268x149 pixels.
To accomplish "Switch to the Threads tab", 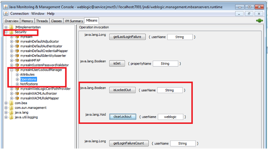I will pyautogui.click(x=42, y=21).
